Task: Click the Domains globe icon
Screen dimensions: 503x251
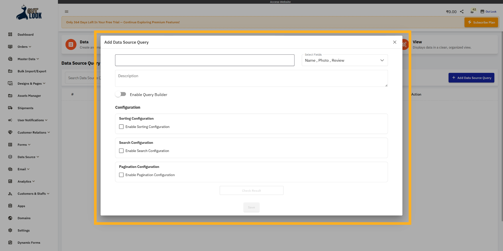Action: click(10, 218)
